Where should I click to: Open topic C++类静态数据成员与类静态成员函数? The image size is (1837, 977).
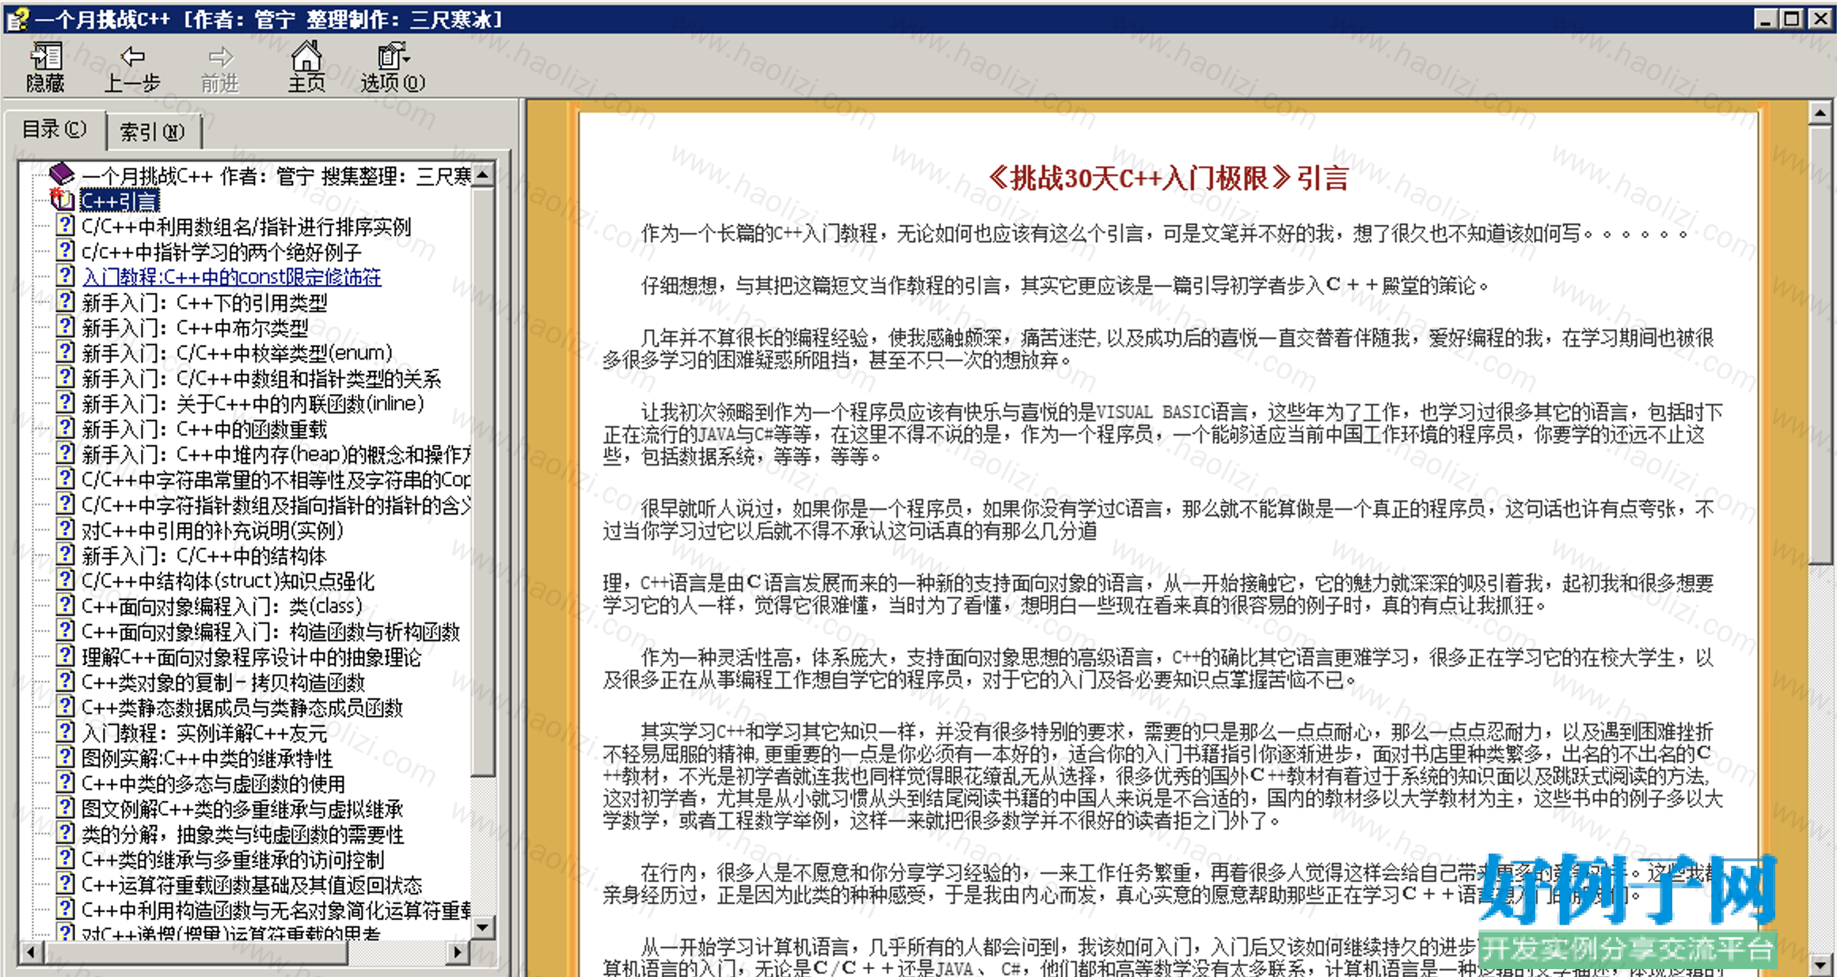(242, 707)
